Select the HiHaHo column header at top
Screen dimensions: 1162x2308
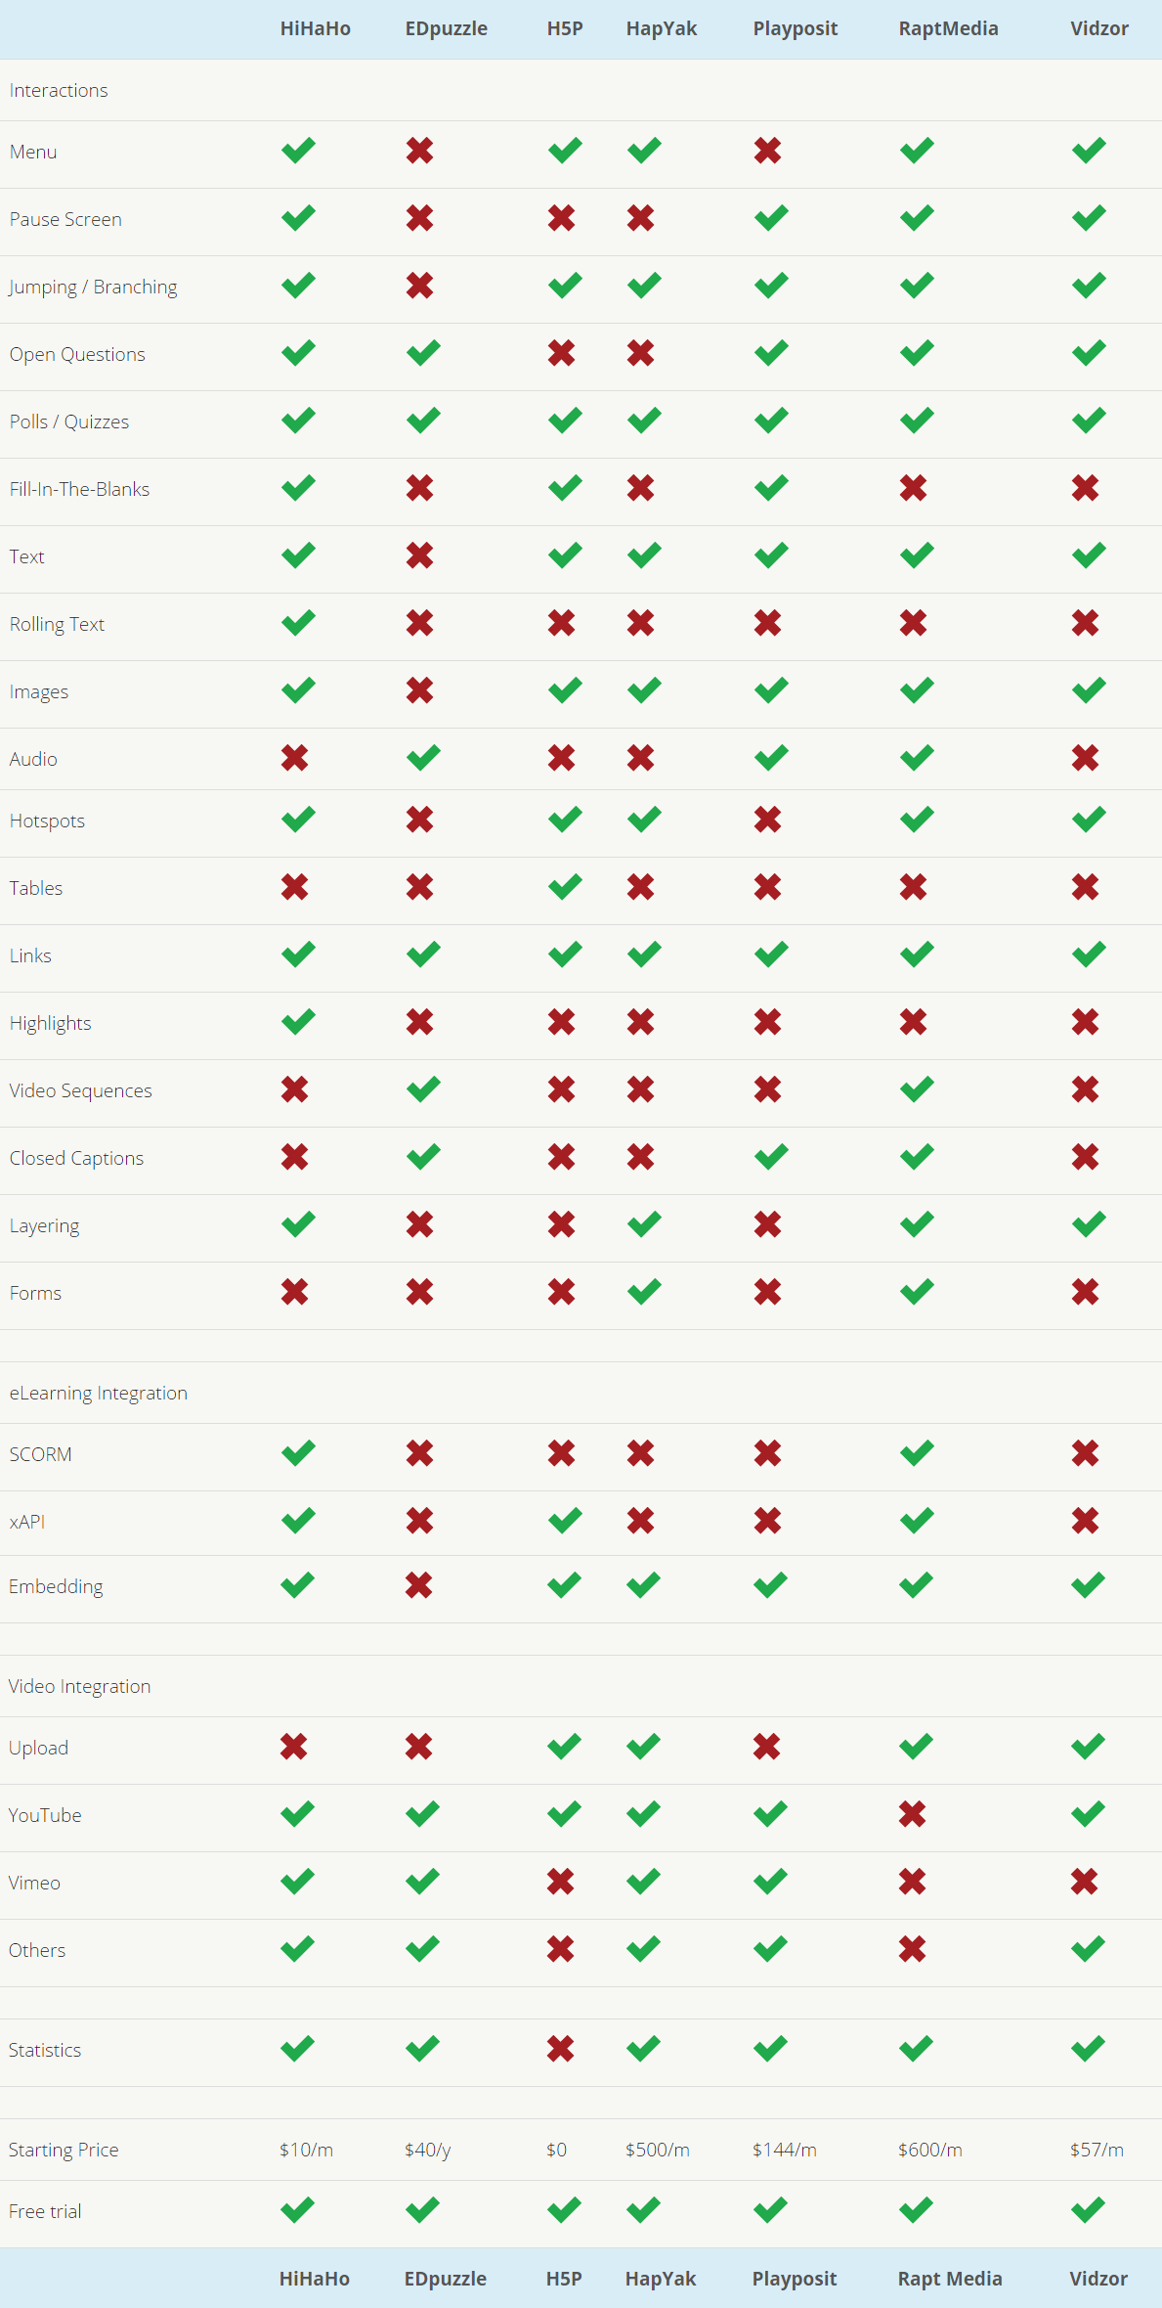[x=315, y=28]
